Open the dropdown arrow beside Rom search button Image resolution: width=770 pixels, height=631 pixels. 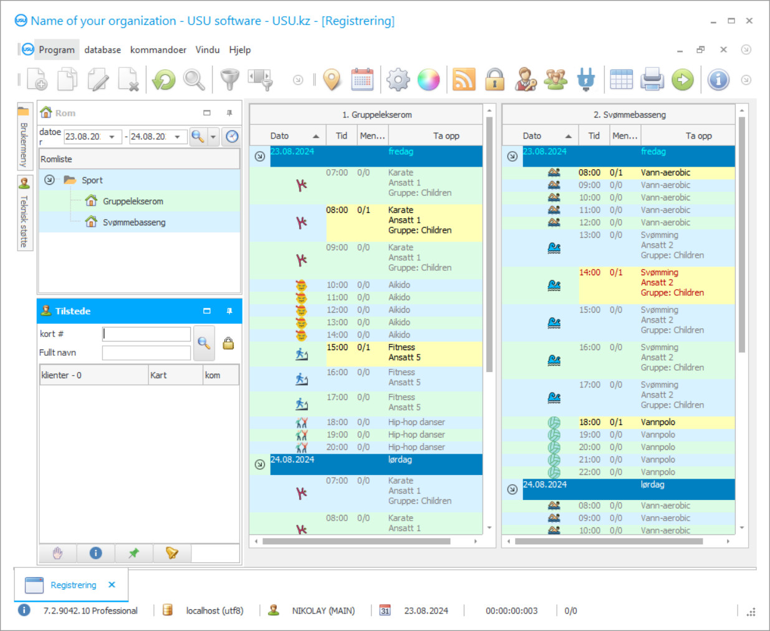[x=213, y=137]
